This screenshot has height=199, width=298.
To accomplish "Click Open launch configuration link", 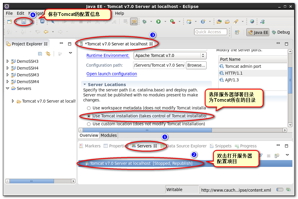I will (112, 74).
